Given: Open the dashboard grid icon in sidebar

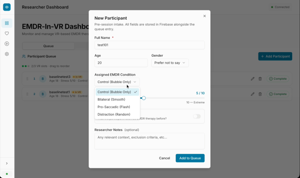Looking at the screenshot, I should point(7,23).
